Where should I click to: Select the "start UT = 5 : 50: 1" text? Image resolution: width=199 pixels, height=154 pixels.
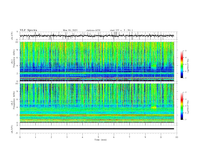tap(121, 30)
